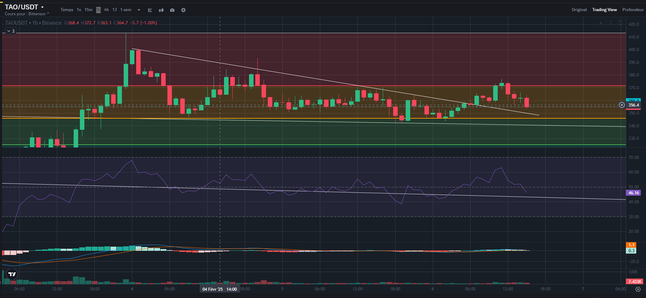Click the 30.00 RSI scale label

point(633,216)
